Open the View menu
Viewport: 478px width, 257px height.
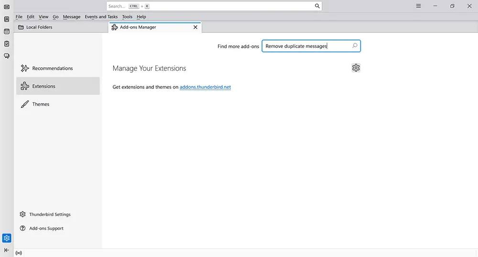click(x=43, y=17)
